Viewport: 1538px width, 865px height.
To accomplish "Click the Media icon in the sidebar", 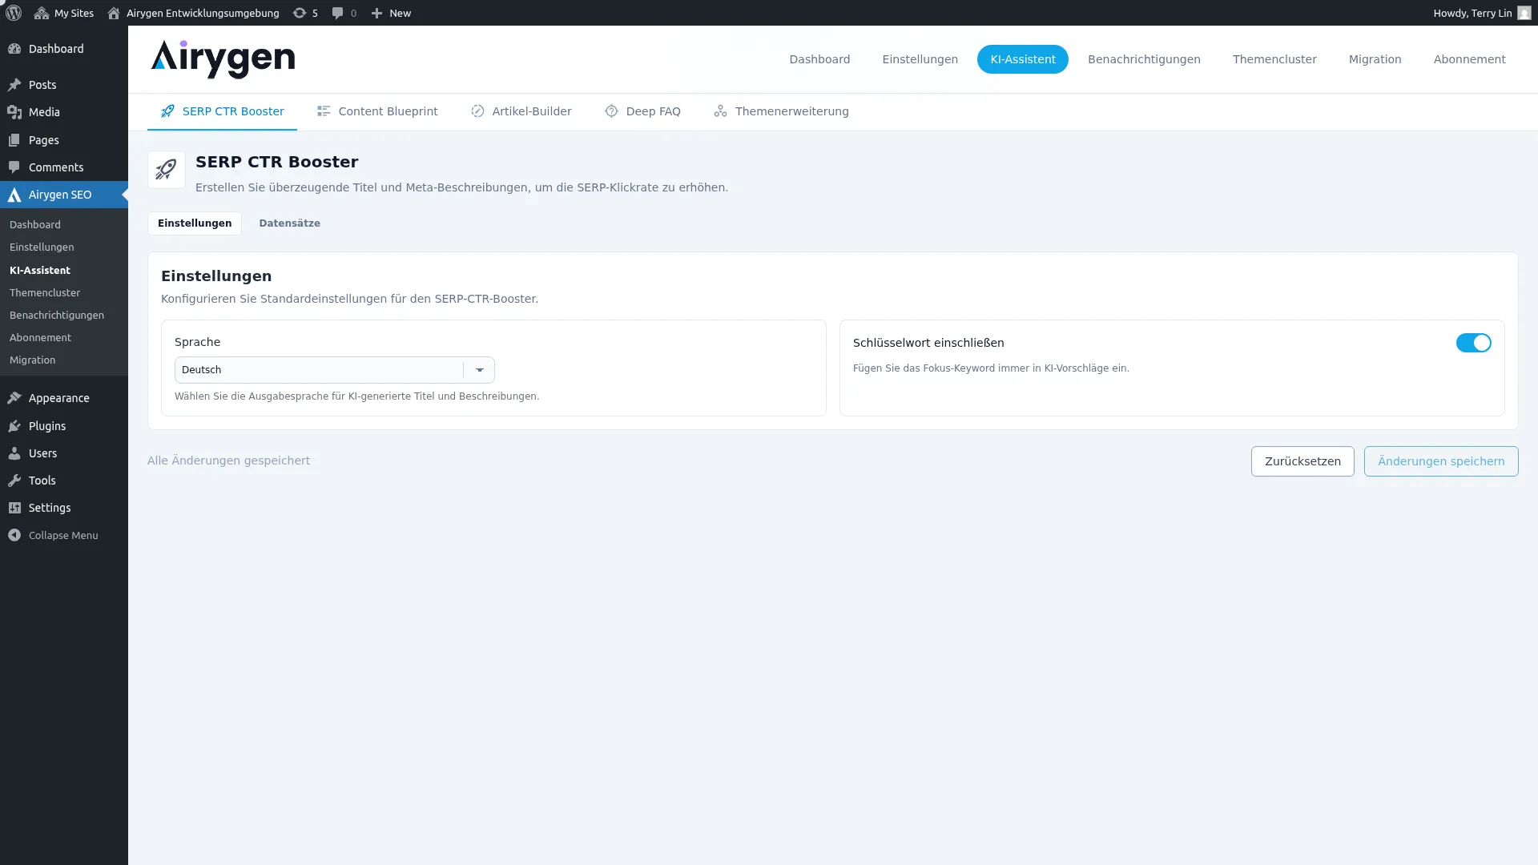I will (14, 112).
